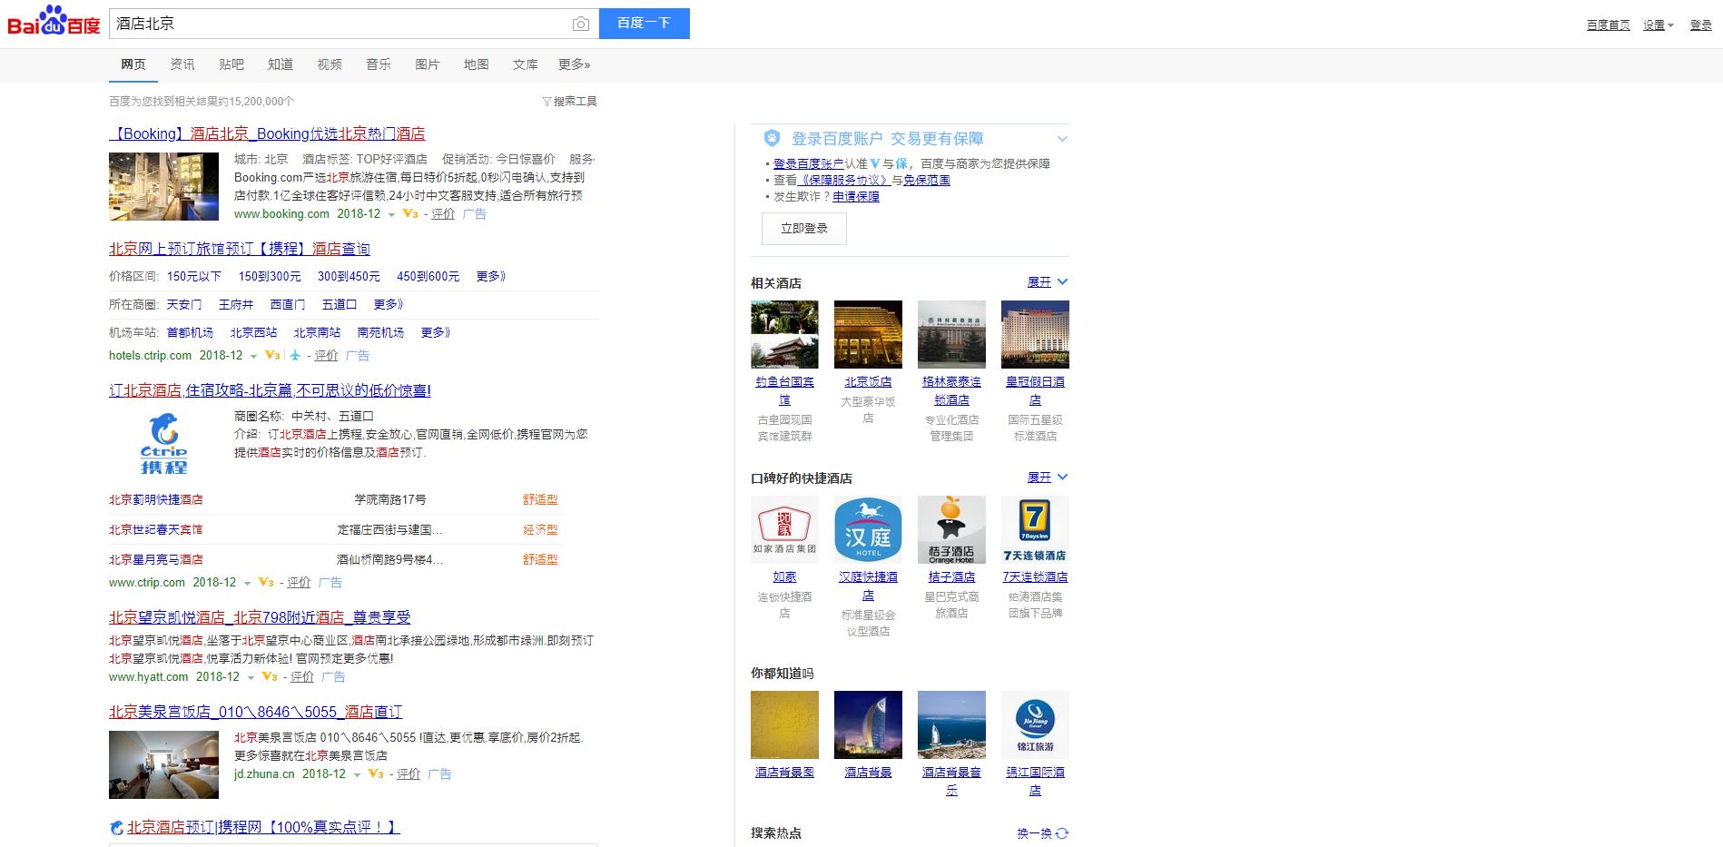Click the airplane icon beside hotels.ctrip.com

[295, 356]
